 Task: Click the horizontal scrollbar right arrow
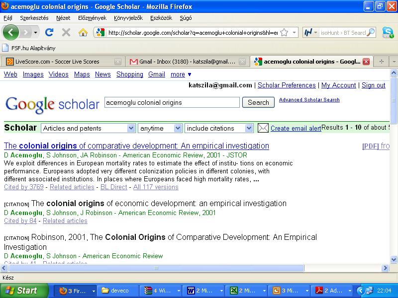[386, 268]
